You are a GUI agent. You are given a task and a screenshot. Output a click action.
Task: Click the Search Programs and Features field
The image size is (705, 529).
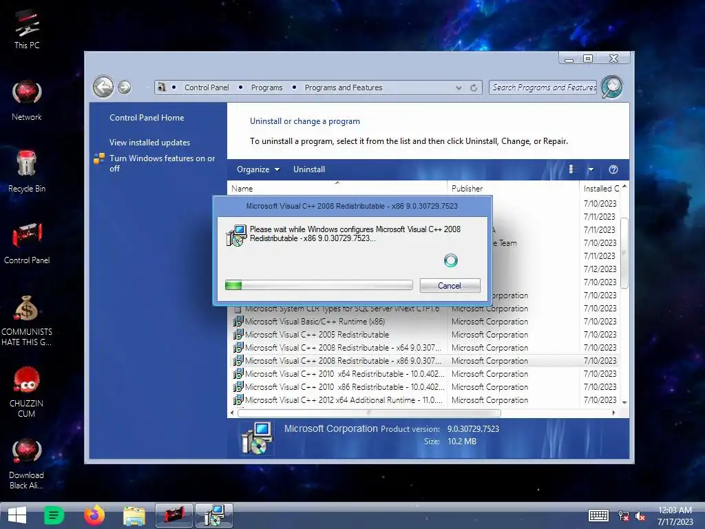(x=544, y=87)
